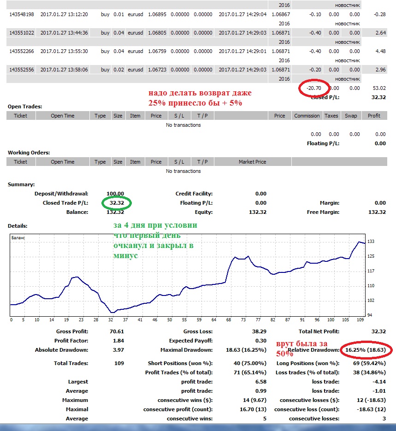Click Long Positions value 69 (59.42%)
396x431 pixels.
click(x=369, y=363)
